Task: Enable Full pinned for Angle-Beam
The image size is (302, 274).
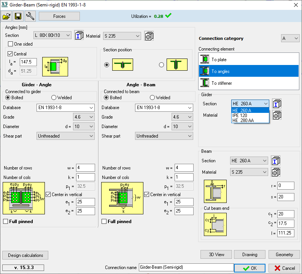Action: 104,222
